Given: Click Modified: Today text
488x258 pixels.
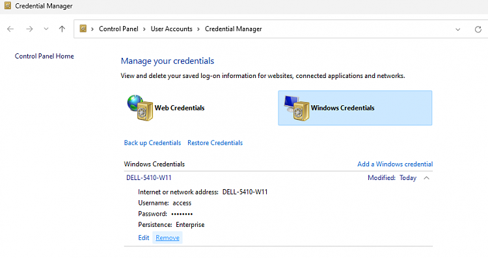Looking at the screenshot, I should (392, 178).
